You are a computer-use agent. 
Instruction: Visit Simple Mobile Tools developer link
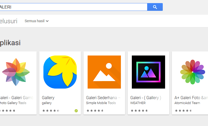click(101, 103)
